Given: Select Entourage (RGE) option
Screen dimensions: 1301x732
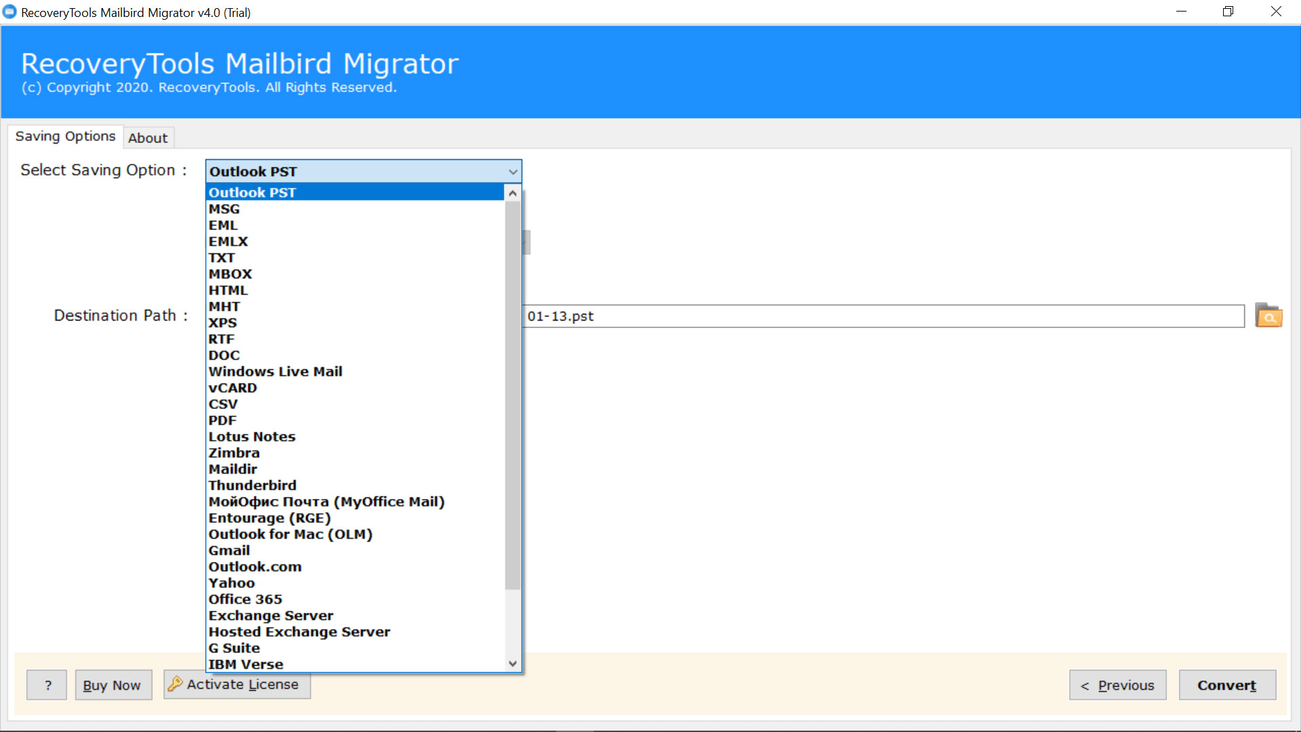Looking at the screenshot, I should 355,518.
